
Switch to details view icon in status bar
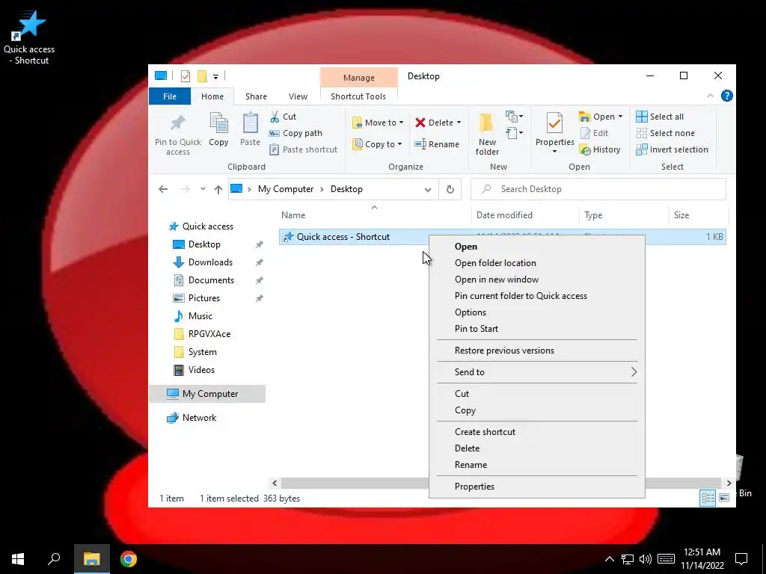[x=708, y=498]
